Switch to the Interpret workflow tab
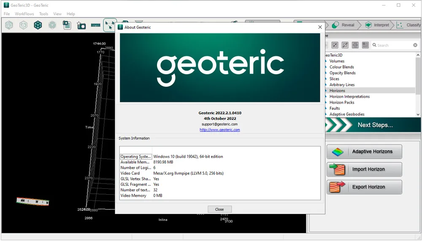The image size is (422, 241). [377, 25]
